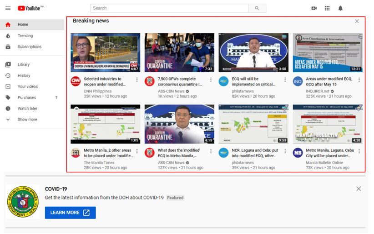The width and height of the screenshot is (374, 234).
Task: Open options for Metro Manila, Laguna, Cebu City video
Action: (359, 151)
